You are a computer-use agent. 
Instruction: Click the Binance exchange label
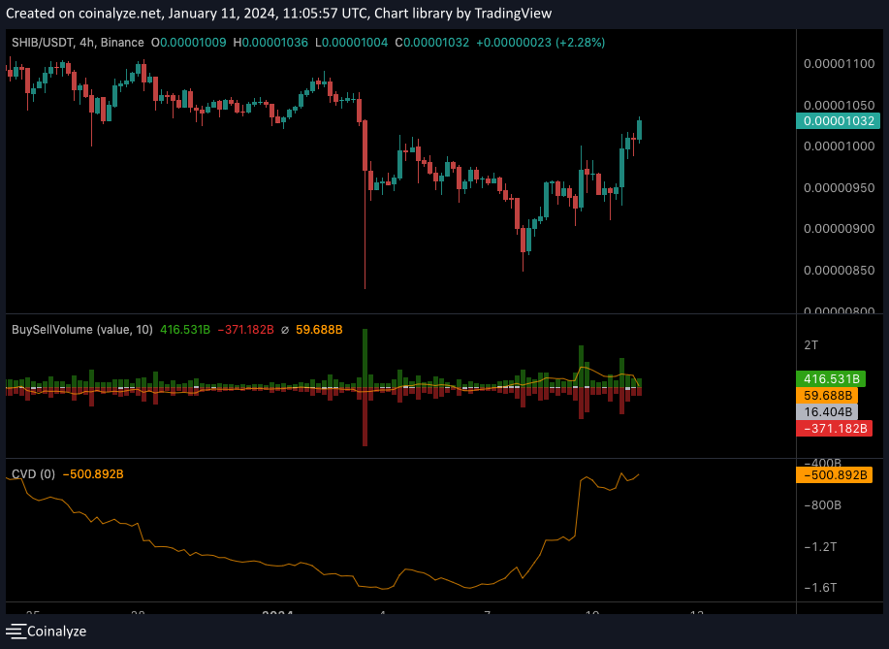click(124, 43)
